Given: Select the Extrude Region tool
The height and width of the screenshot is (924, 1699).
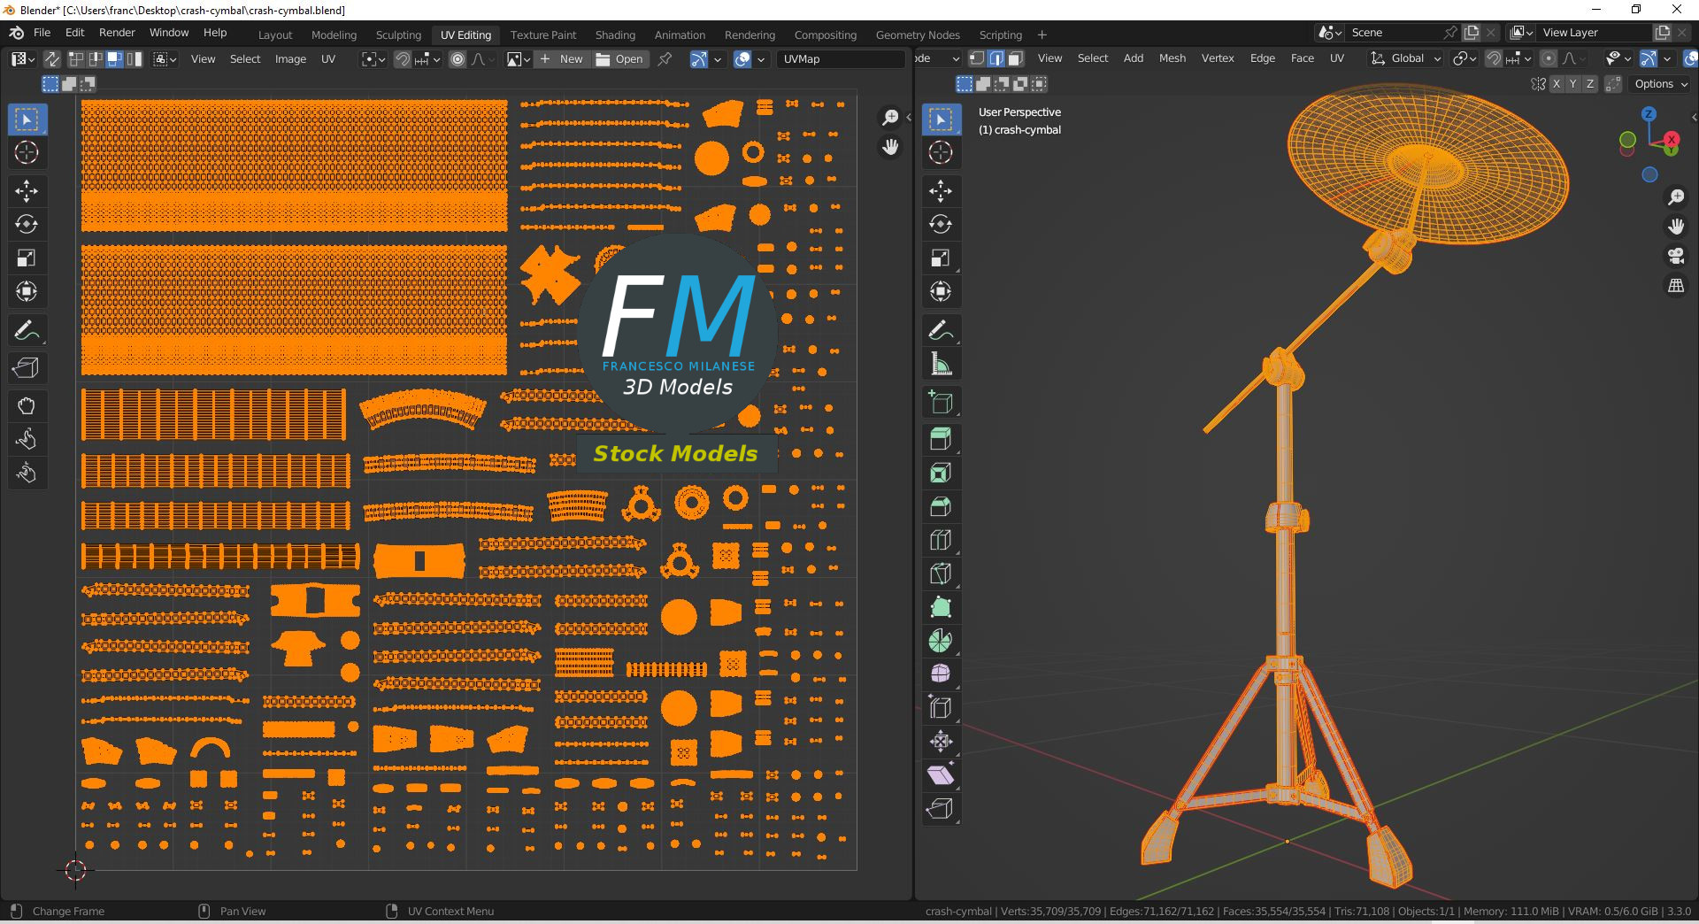Looking at the screenshot, I should (941, 439).
